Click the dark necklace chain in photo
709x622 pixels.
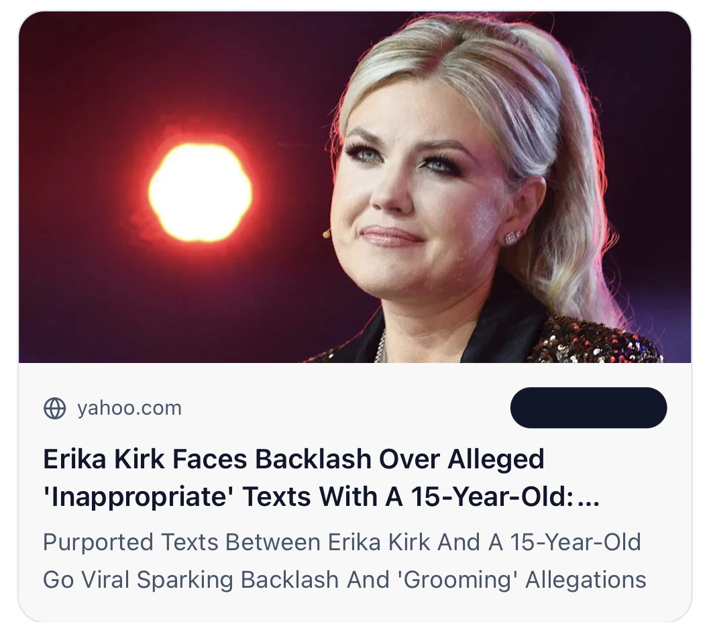pyautogui.click(x=381, y=348)
